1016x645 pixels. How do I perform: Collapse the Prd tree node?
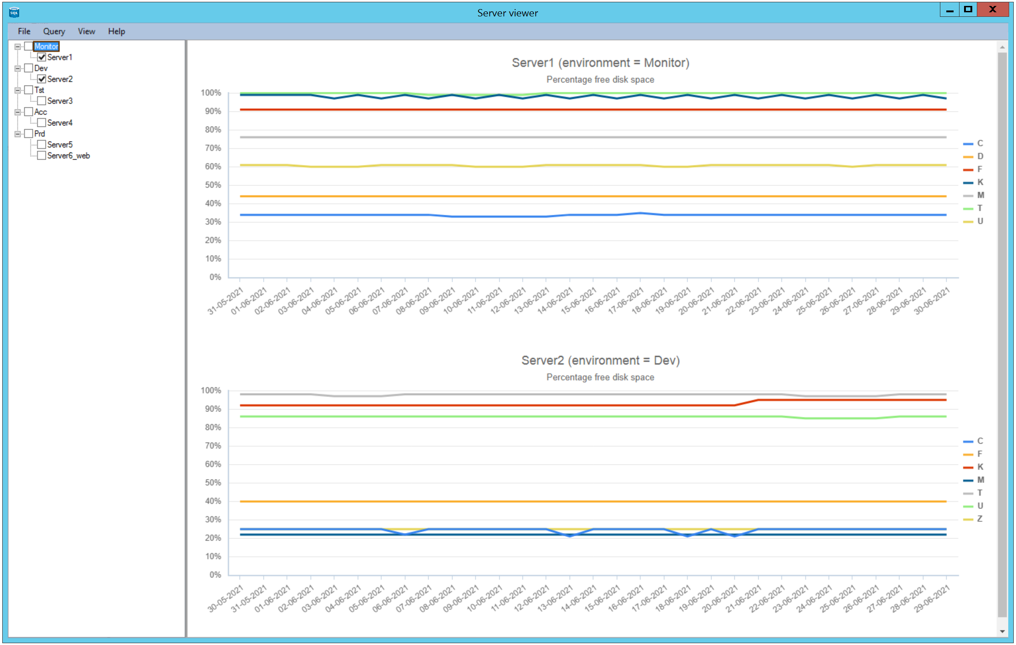point(18,134)
